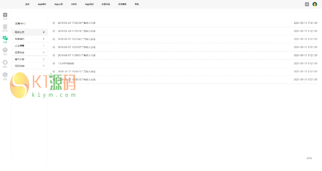The width and height of the screenshot is (322, 171).
Task: Open the user avatar profile picture
Action: pos(314,4)
